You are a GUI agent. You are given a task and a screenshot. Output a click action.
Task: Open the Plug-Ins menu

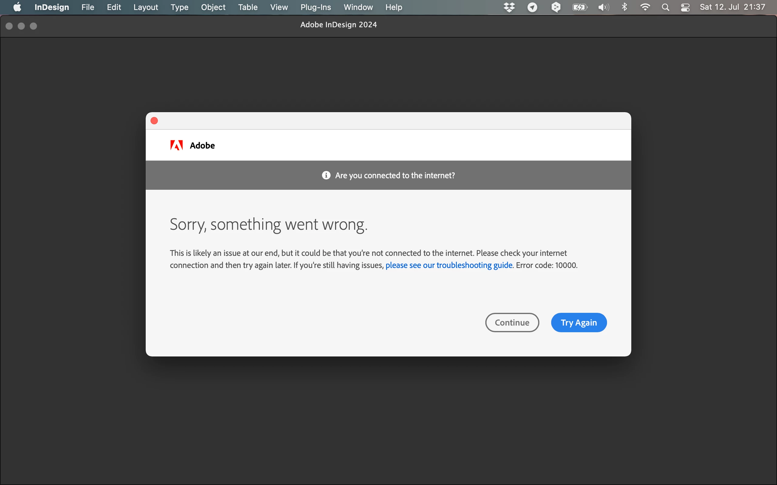coord(316,7)
